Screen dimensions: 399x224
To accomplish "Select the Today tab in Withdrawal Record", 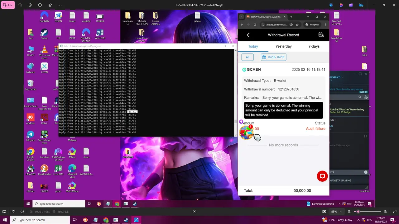I will pyautogui.click(x=253, y=46).
